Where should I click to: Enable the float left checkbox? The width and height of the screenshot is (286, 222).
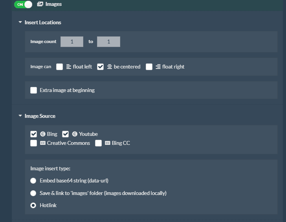59,67
